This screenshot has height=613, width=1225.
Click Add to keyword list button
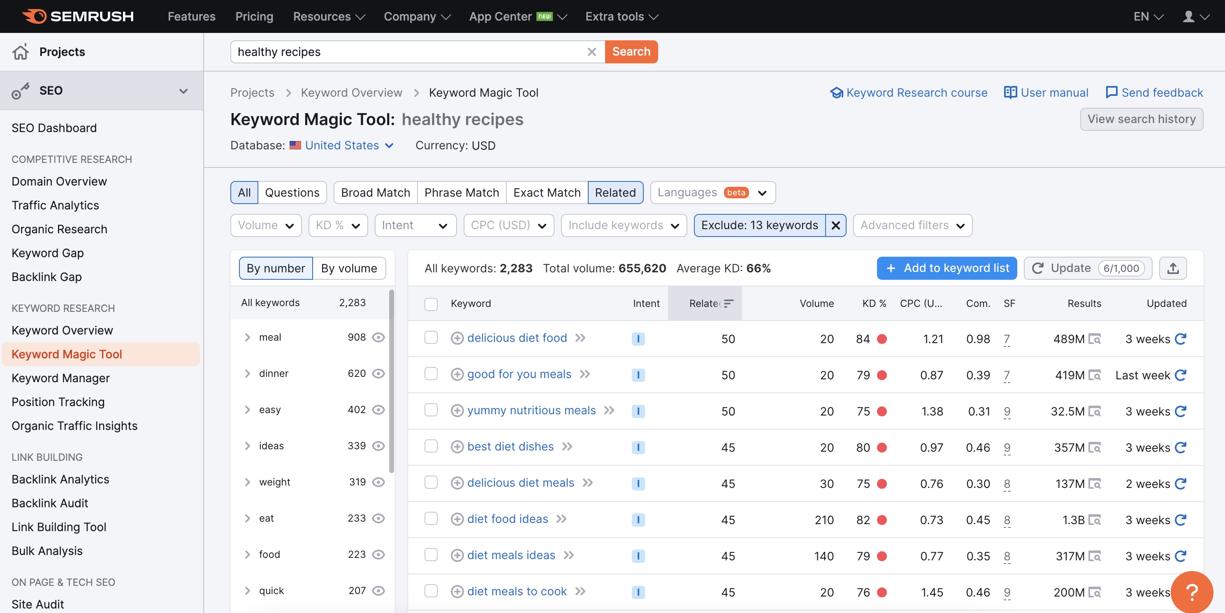click(947, 268)
